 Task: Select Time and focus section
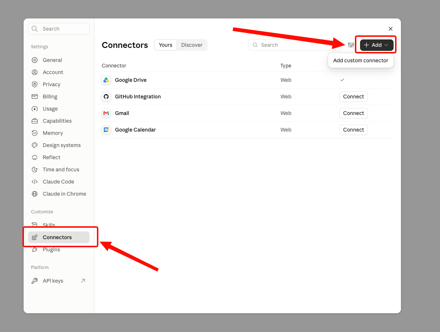pos(59,170)
